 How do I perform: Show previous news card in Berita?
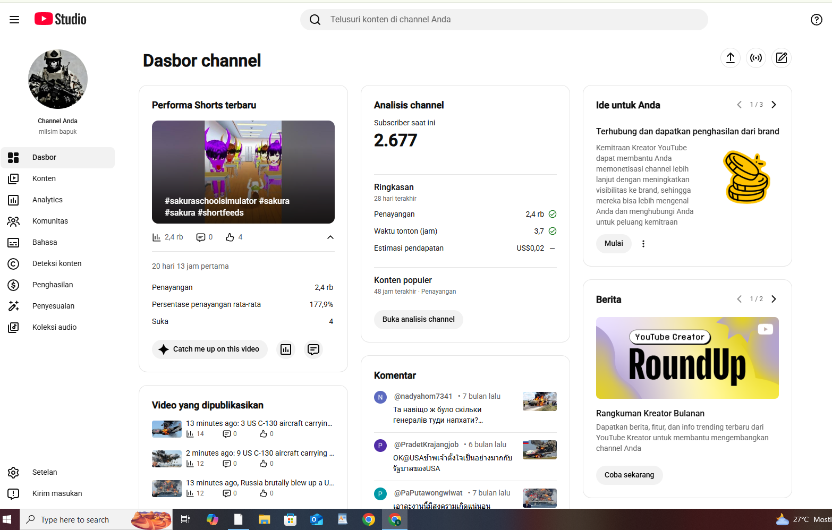click(x=740, y=299)
